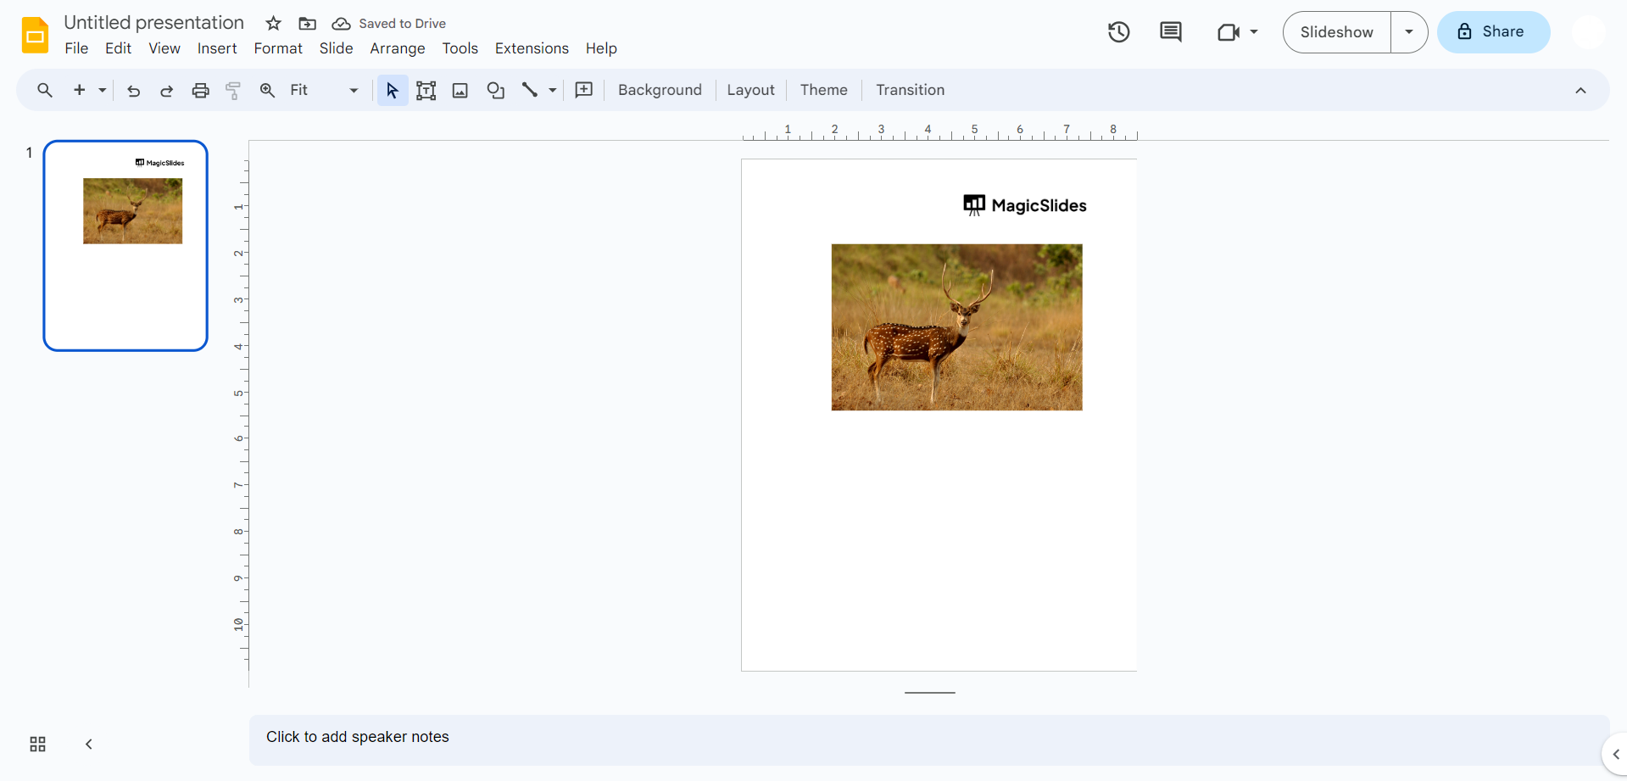Viewport: 1627px width, 781px height.
Task: Switch to grid view of slides
Action: coord(36,744)
